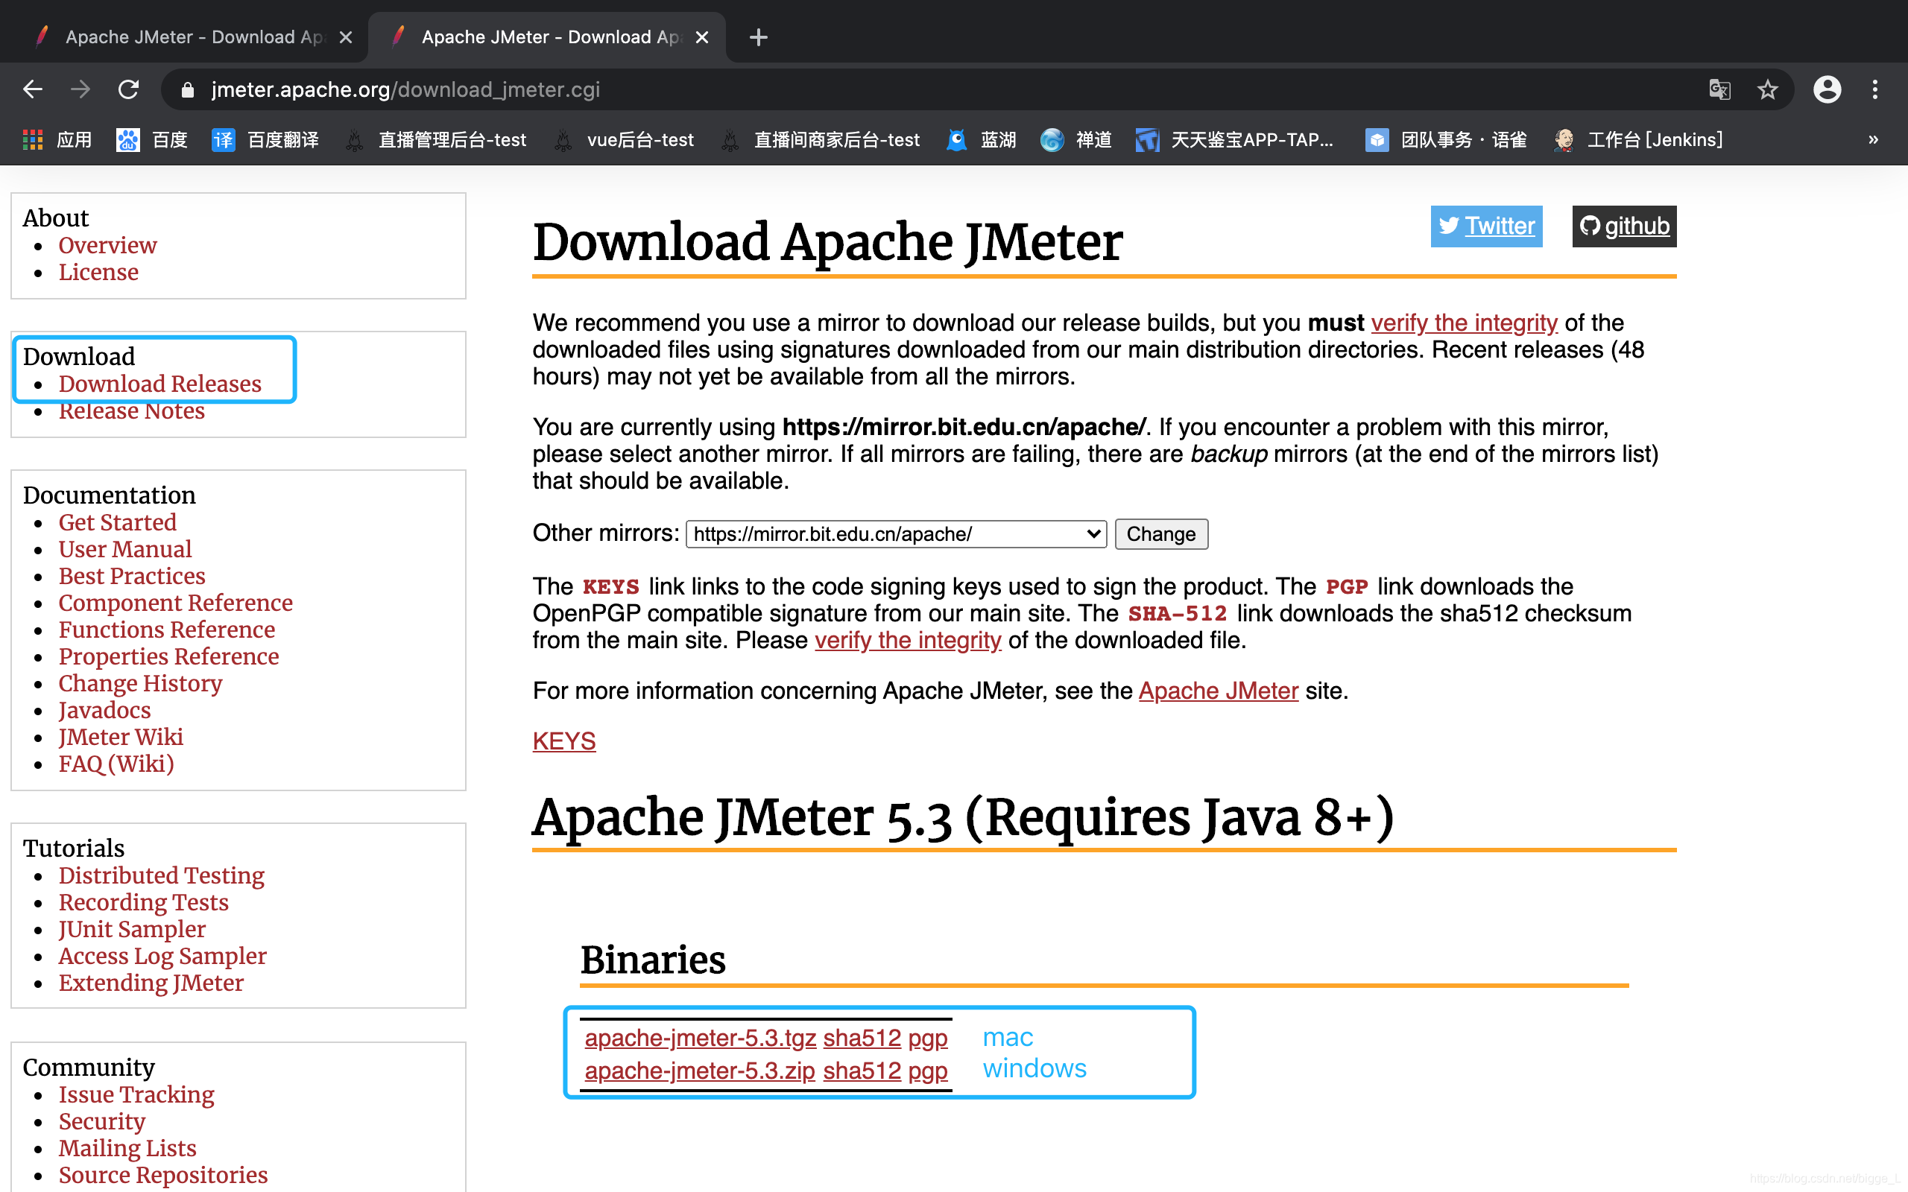1908x1192 pixels.
Task: Expand the Documentation section in sidebar
Action: pyautogui.click(x=111, y=495)
